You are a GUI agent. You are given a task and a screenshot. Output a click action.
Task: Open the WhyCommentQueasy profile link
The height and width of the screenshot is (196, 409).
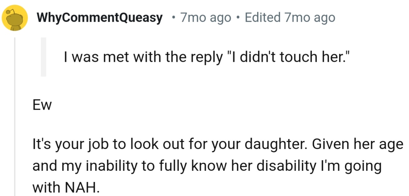[x=100, y=18]
